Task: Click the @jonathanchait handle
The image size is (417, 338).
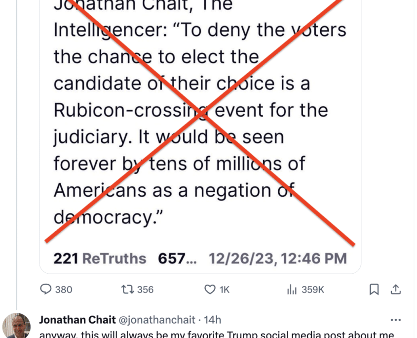Action: pos(157,319)
